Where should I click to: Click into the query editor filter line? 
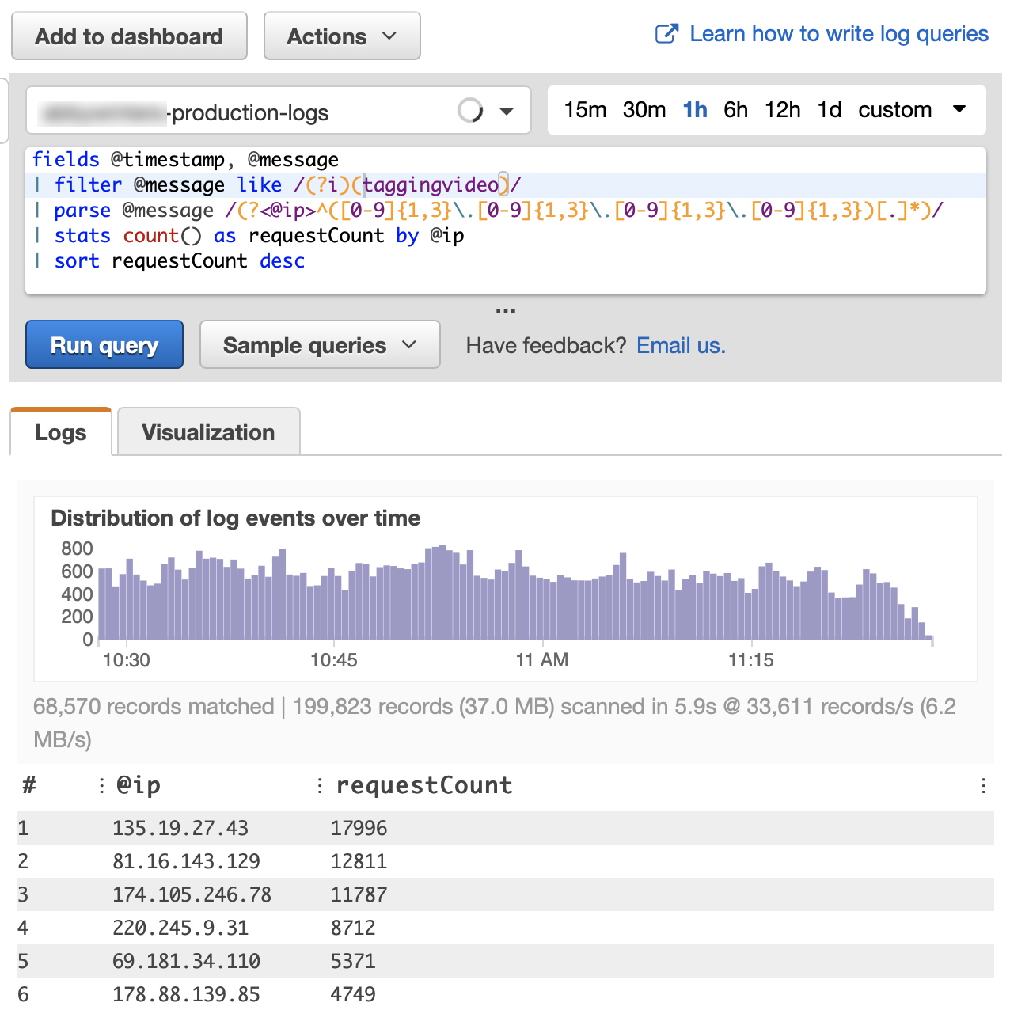tap(507, 185)
